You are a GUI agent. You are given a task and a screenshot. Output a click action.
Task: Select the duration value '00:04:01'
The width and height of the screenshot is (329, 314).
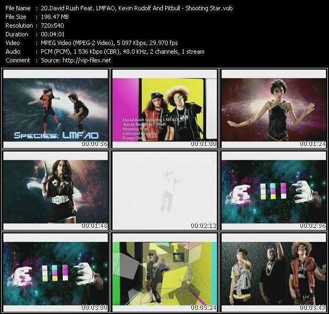click(53, 34)
